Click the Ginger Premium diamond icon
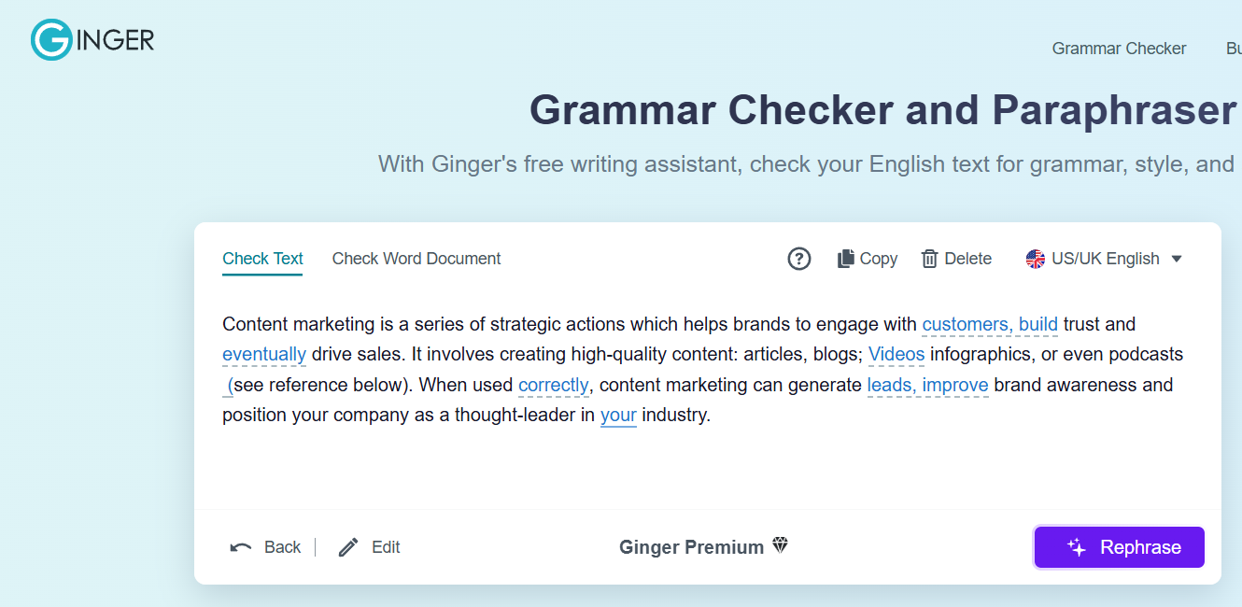The height and width of the screenshot is (607, 1242). click(x=781, y=546)
